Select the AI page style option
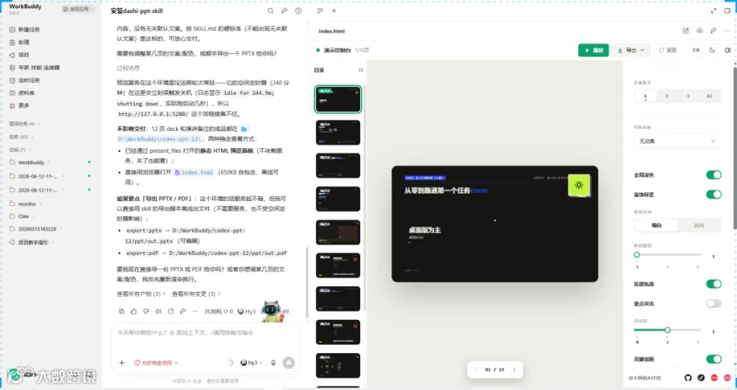The height and width of the screenshot is (390, 737). [709, 96]
